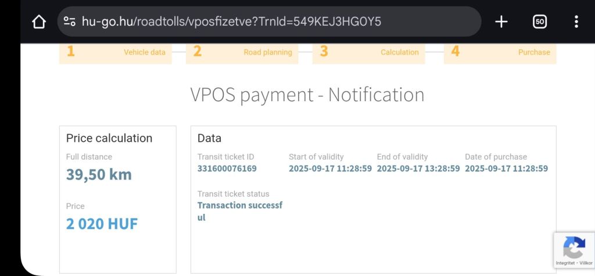Click the 39,50 km full distance value
Image resolution: width=595 pixels, height=276 pixels.
99,174
